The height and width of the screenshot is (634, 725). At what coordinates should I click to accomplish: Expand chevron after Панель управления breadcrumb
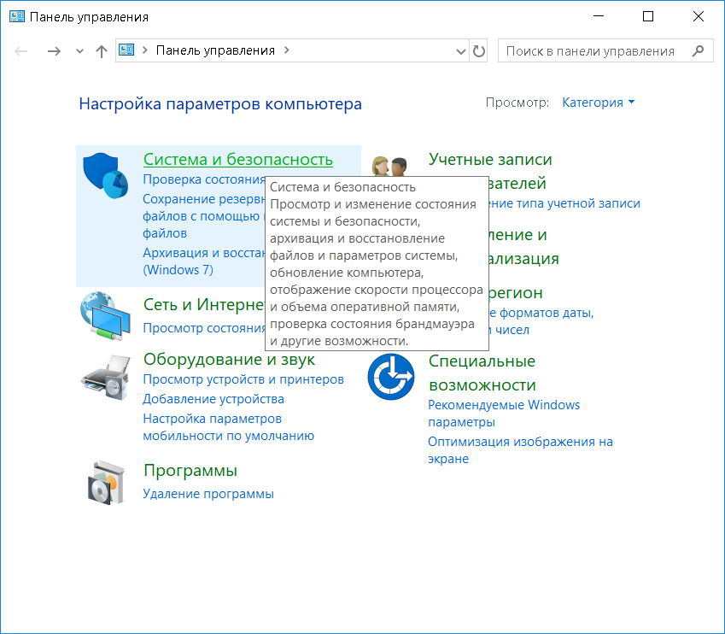[287, 50]
